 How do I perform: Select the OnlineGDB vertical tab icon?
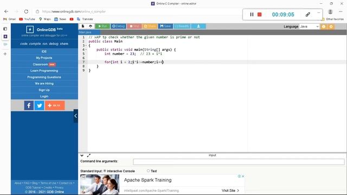5,36
